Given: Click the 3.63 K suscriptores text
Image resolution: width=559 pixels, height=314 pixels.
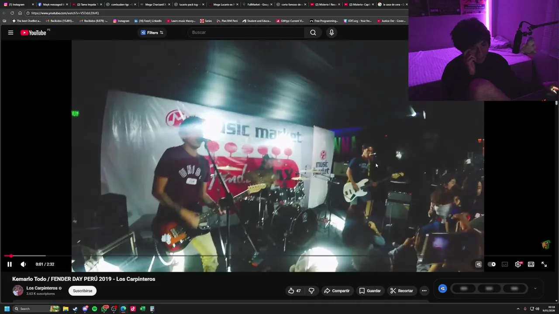Looking at the screenshot, I should pos(41,294).
